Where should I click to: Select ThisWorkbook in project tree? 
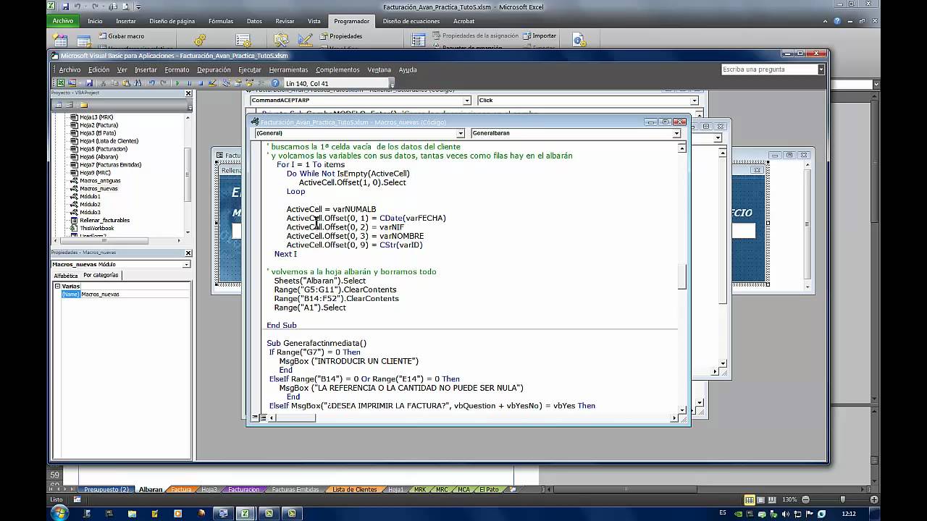pyautogui.click(x=96, y=229)
